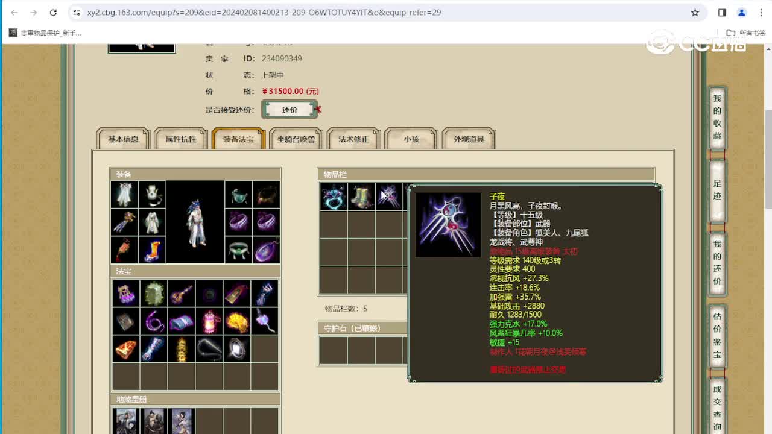This screenshot has width=772, height=434.
Task: Open 成交查询 in right sidebar
Action: click(x=717, y=407)
